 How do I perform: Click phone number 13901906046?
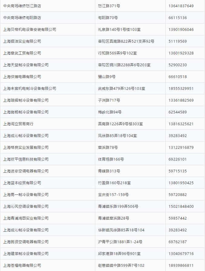pyautogui.click(x=181, y=29)
